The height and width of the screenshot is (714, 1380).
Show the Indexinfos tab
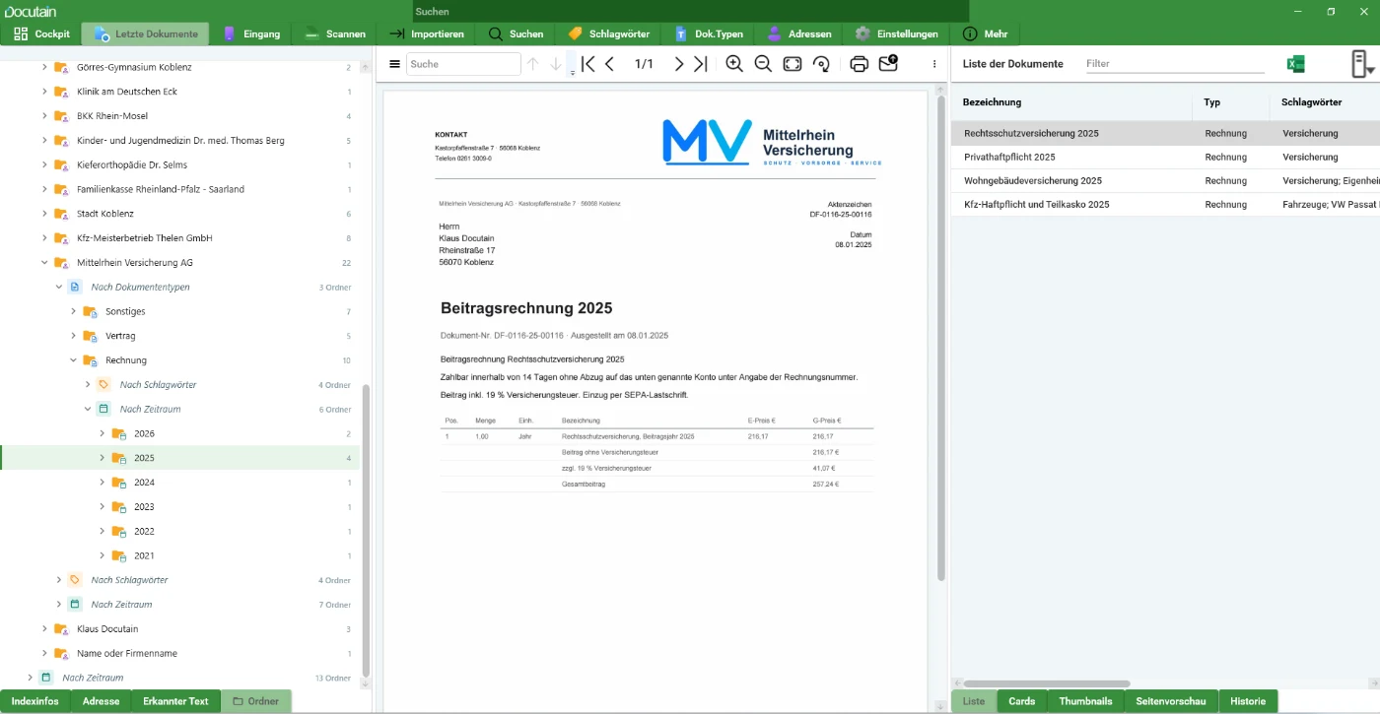tap(34, 701)
